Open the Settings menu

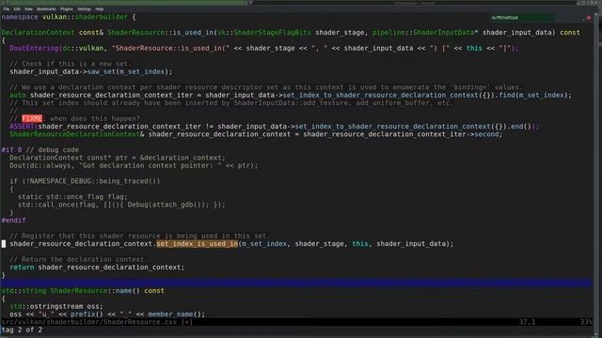84,8
